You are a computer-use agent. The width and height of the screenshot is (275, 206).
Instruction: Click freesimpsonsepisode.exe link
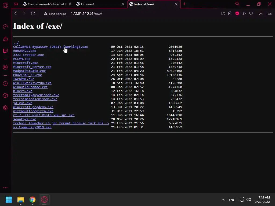tap(35, 99)
